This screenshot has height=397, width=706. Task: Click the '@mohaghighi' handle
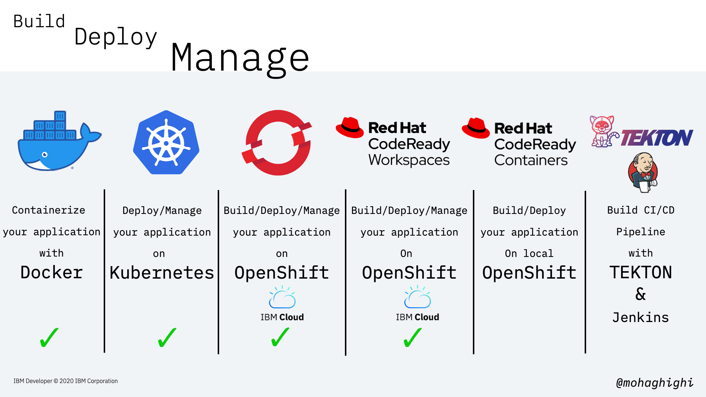click(655, 383)
